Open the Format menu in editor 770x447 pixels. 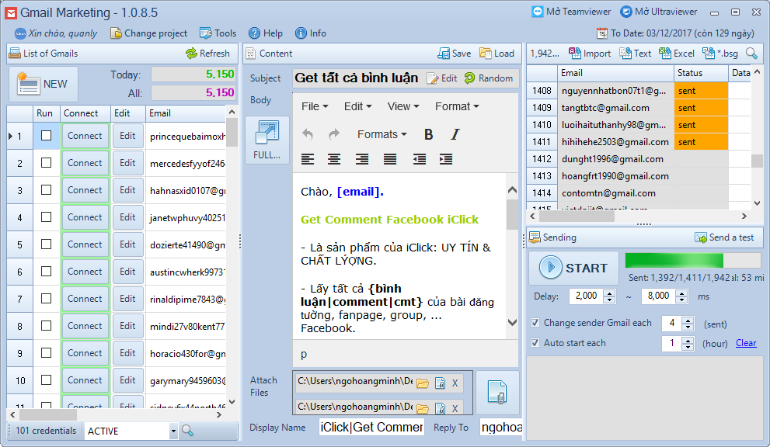[x=457, y=106]
